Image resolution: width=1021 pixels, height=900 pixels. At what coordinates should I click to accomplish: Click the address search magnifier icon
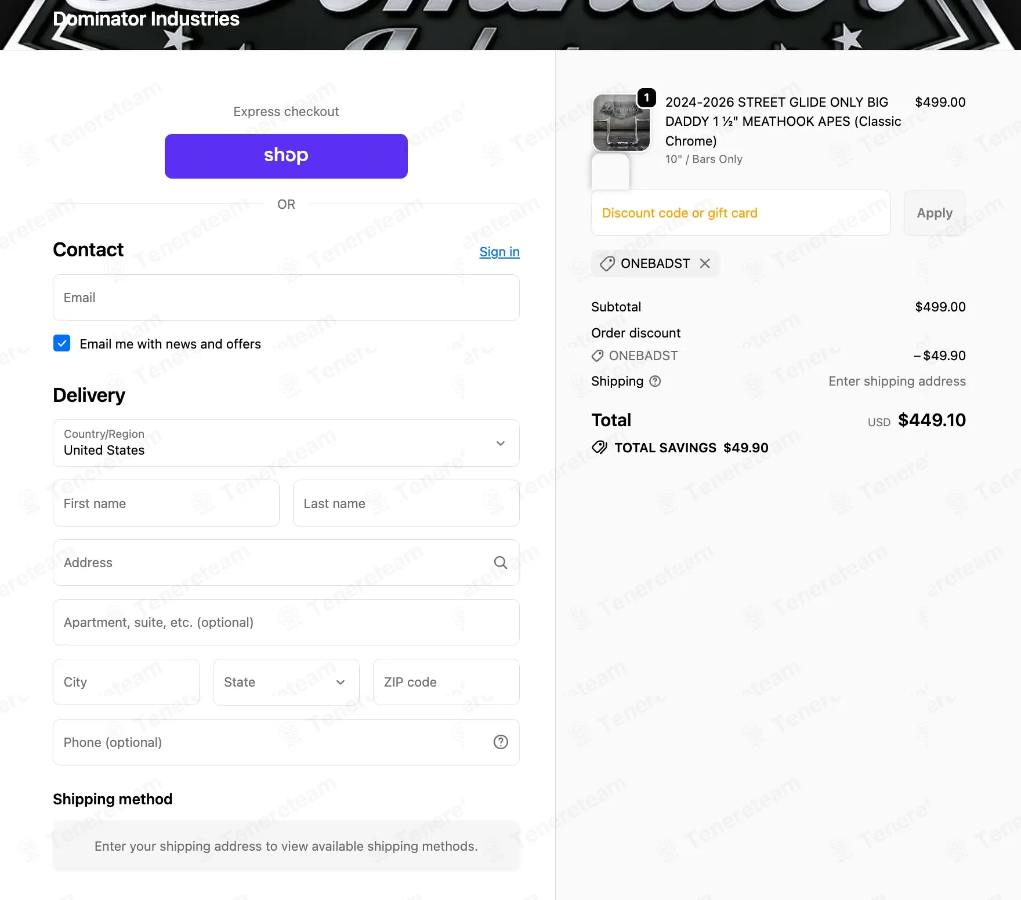pos(500,562)
